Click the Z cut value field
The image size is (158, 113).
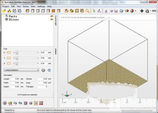44,64
